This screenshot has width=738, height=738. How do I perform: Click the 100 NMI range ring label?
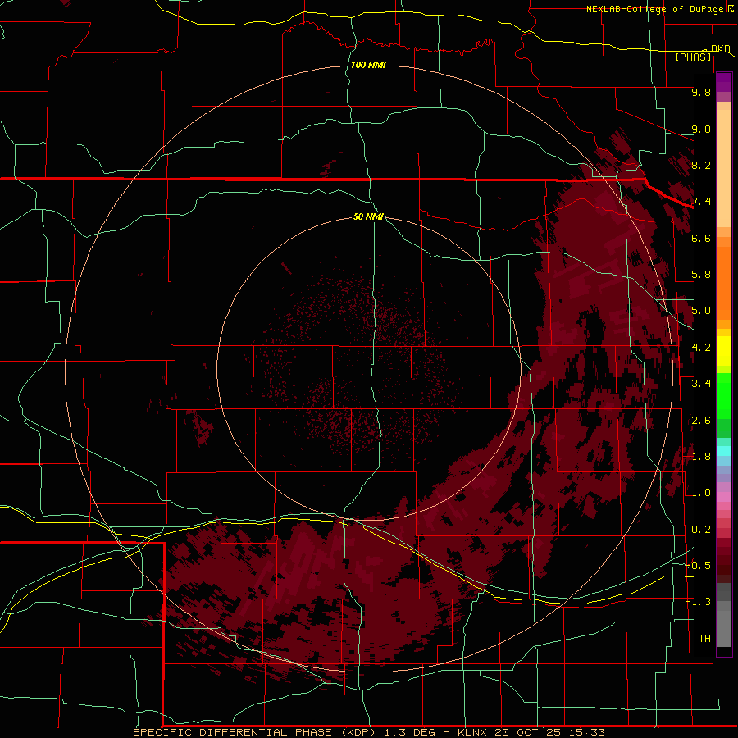(368, 65)
